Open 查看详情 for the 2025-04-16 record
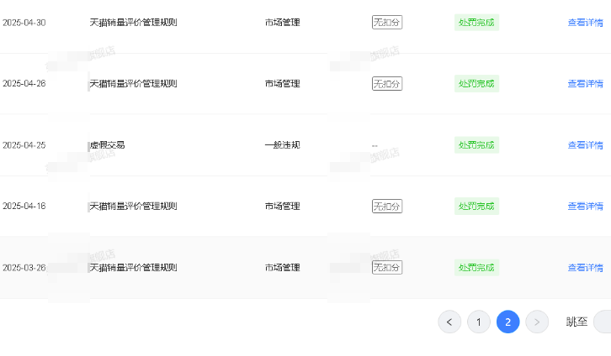This screenshot has height=356, width=611. click(585, 207)
